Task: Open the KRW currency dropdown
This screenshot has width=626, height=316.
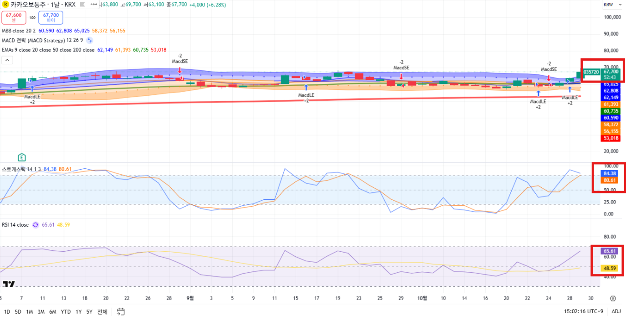Action: pos(611,5)
